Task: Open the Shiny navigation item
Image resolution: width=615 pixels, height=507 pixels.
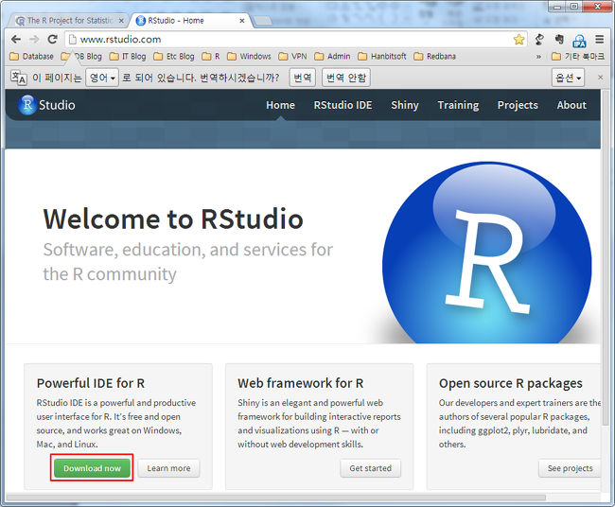Action: (405, 105)
